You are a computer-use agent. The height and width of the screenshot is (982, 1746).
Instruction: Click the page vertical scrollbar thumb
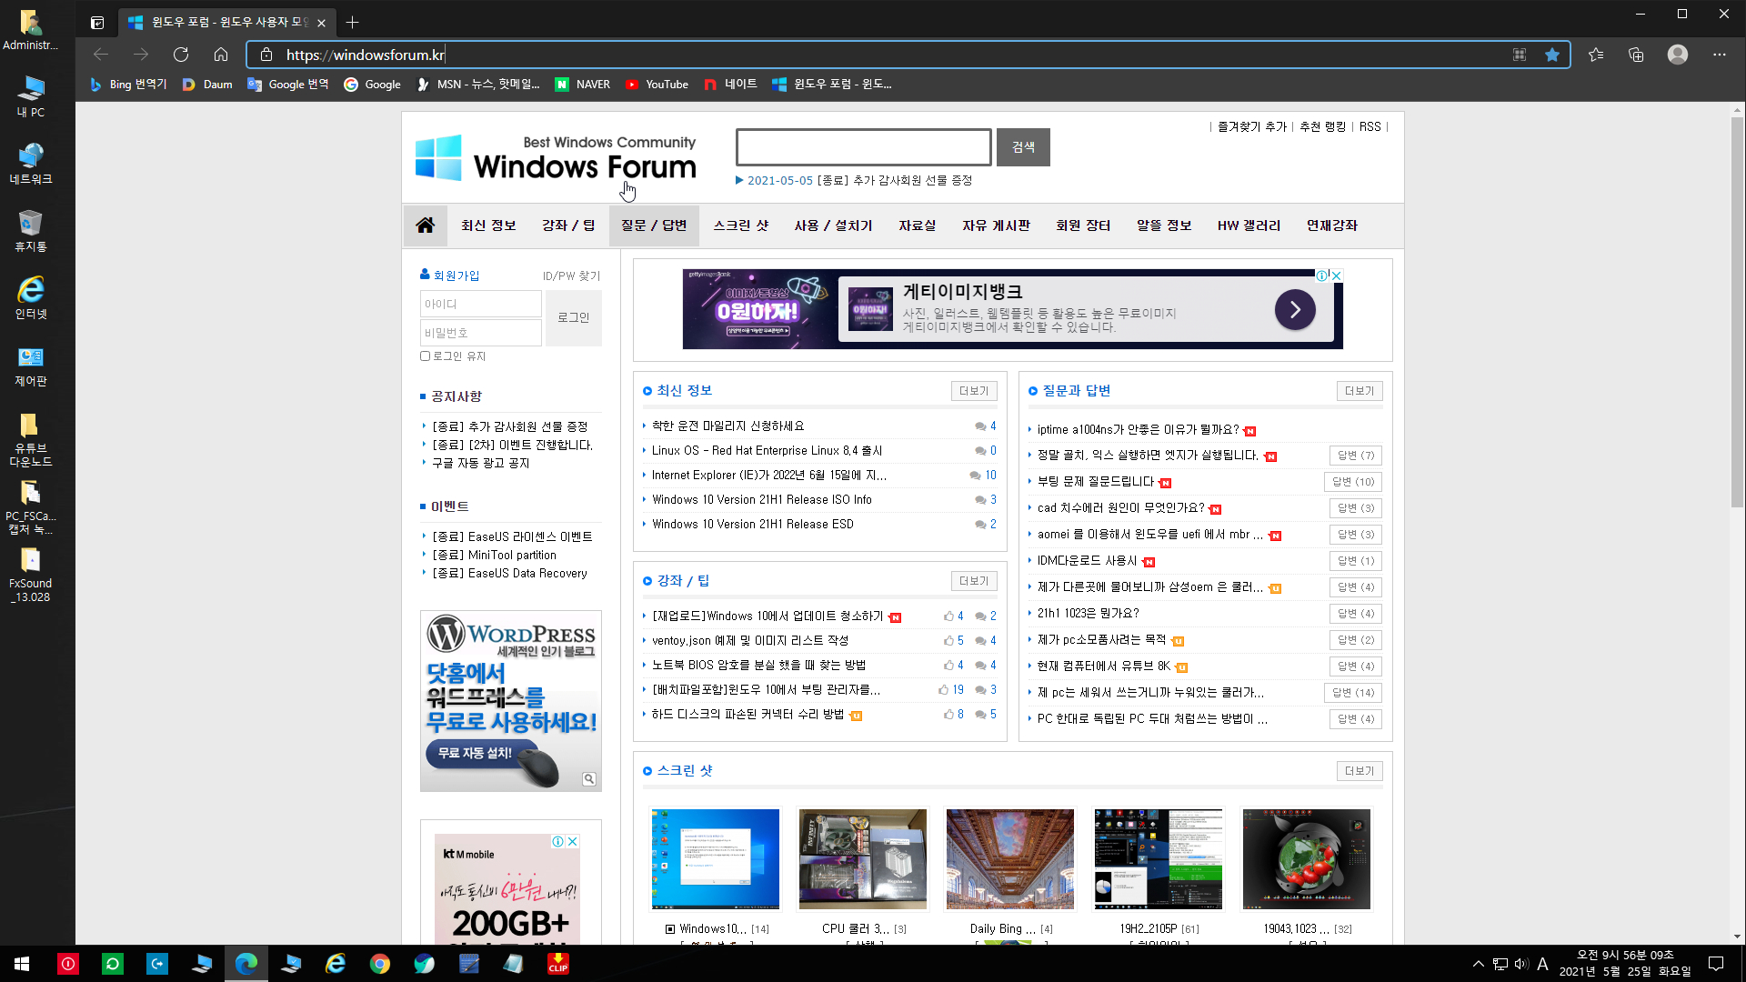coord(1737,313)
